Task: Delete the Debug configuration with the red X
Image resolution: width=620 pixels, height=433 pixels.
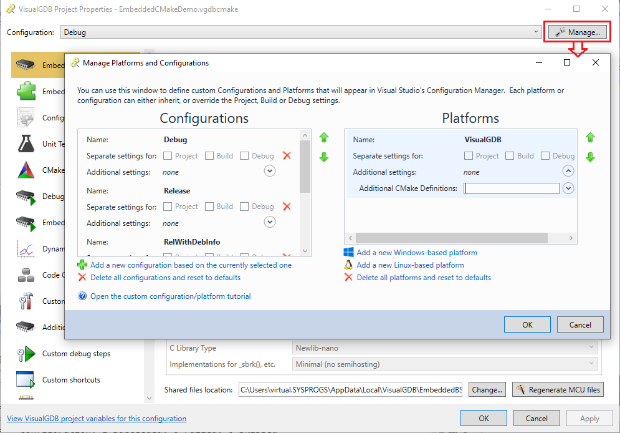Action: [287, 155]
